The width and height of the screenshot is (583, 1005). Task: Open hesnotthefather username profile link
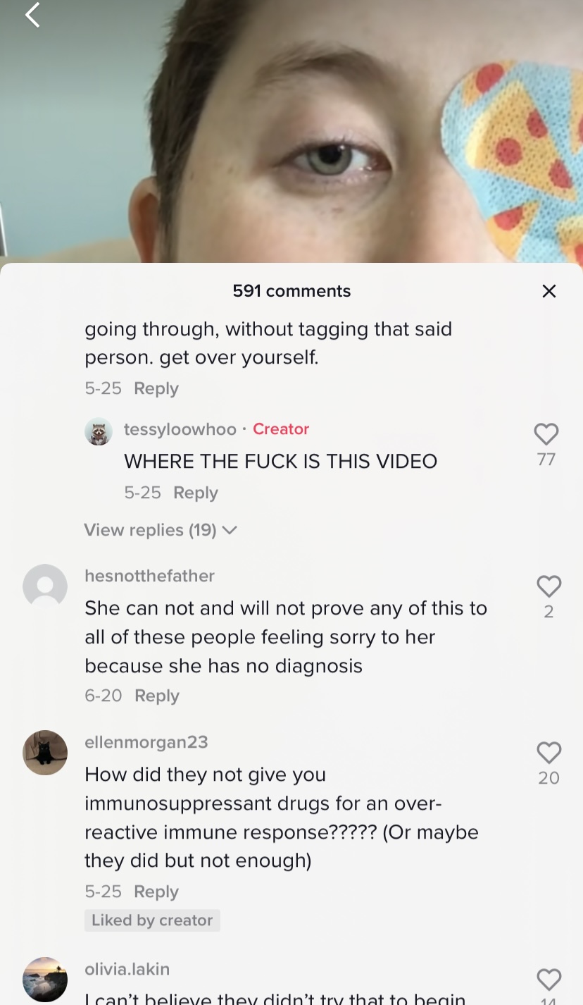pos(150,576)
